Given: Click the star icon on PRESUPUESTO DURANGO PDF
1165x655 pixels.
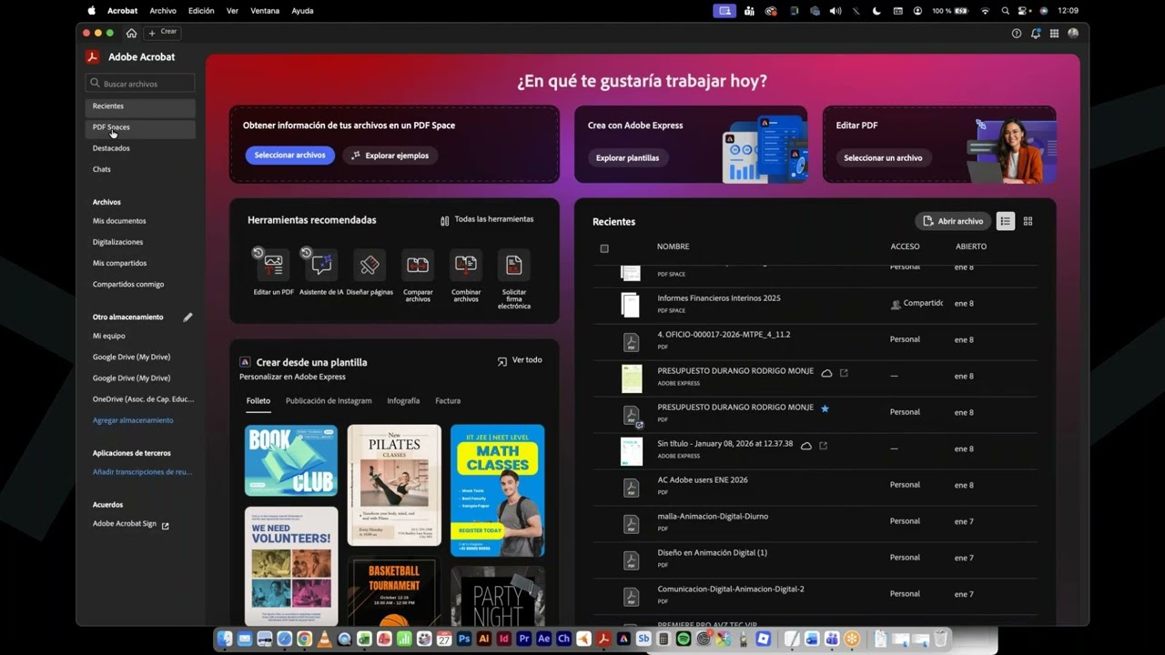Looking at the screenshot, I should point(826,408).
